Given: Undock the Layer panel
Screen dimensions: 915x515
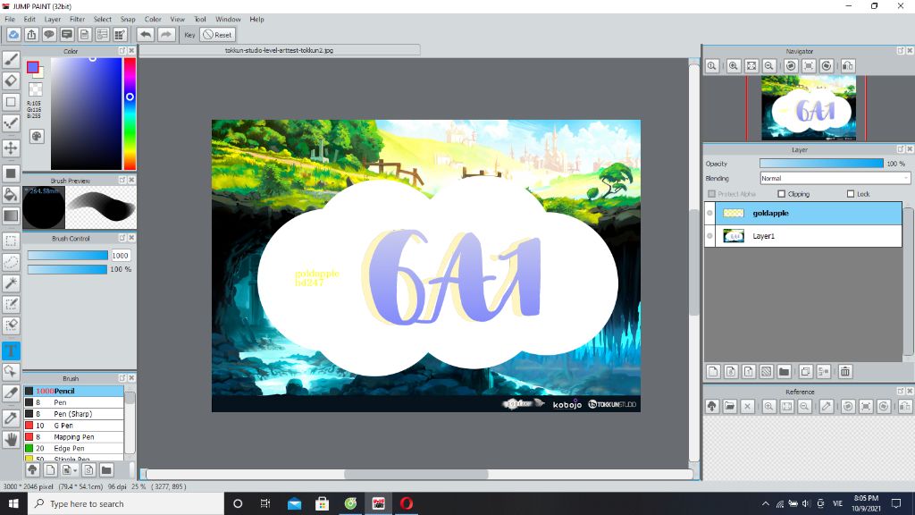Looking at the screenshot, I should point(901,149).
